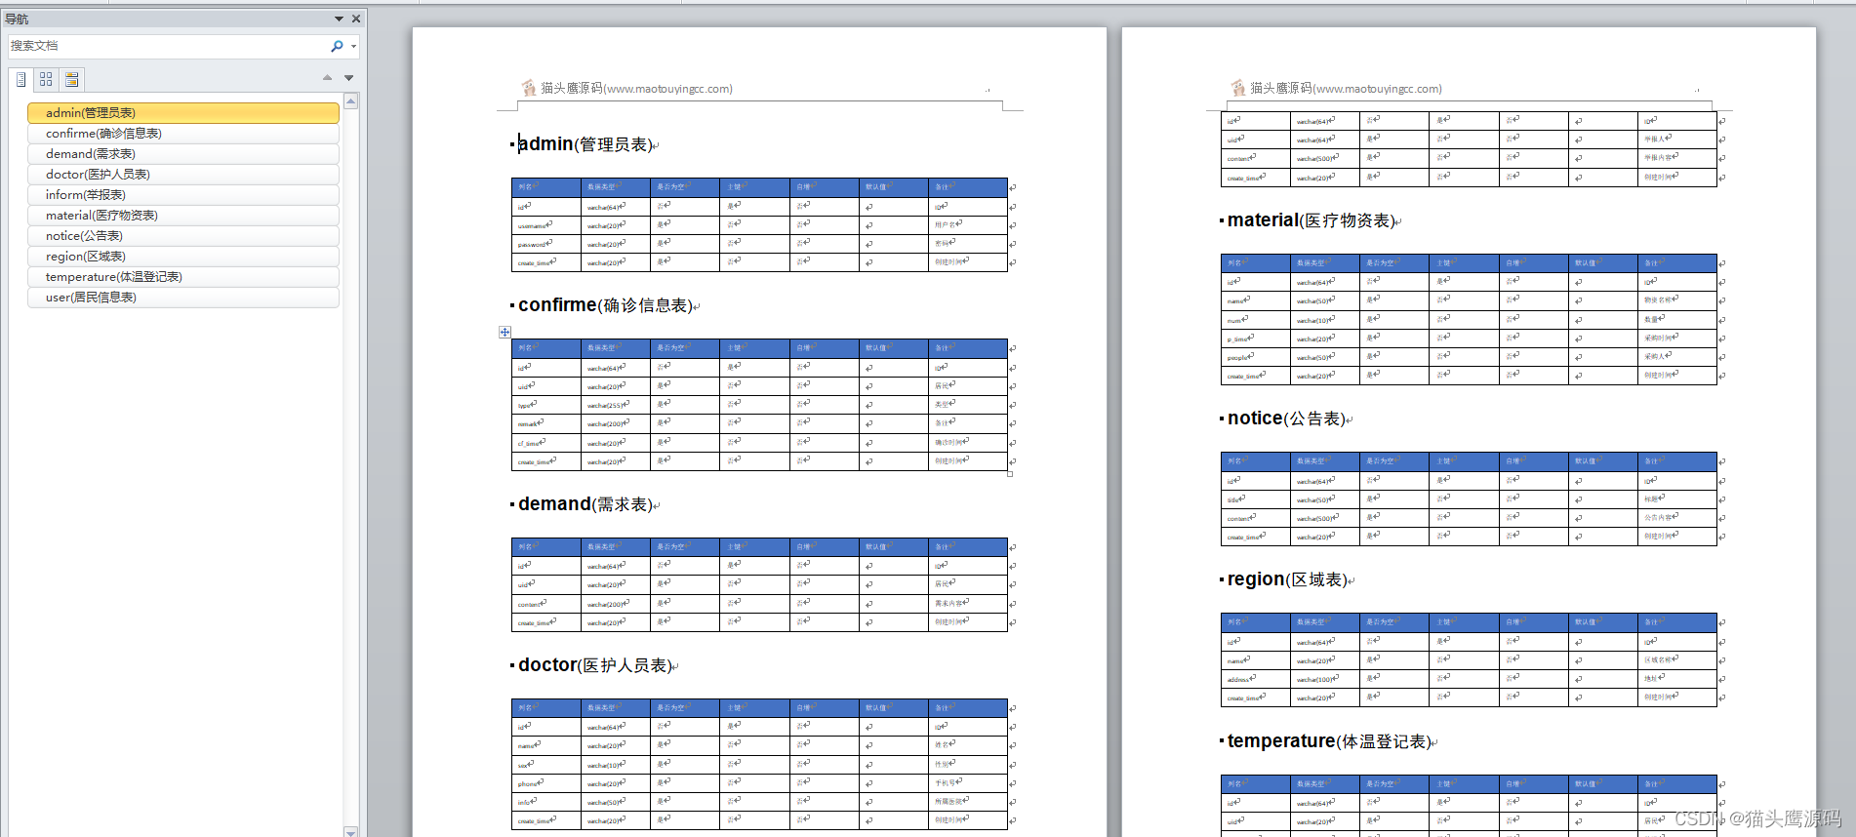Click the remark cell in confirme table
This screenshot has height=837, width=1856.
tap(546, 423)
